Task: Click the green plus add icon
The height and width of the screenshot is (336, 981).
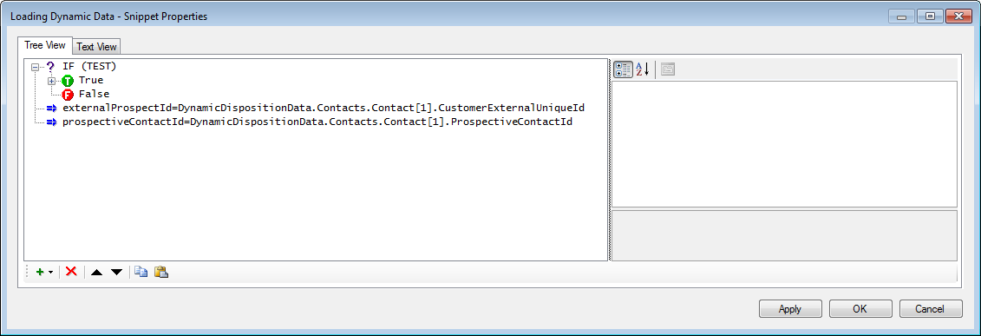Action: (x=40, y=272)
